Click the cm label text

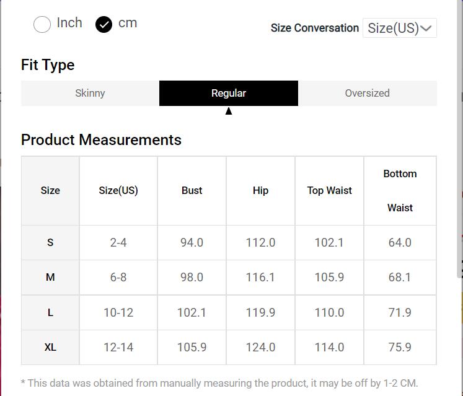[x=128, y=23]
